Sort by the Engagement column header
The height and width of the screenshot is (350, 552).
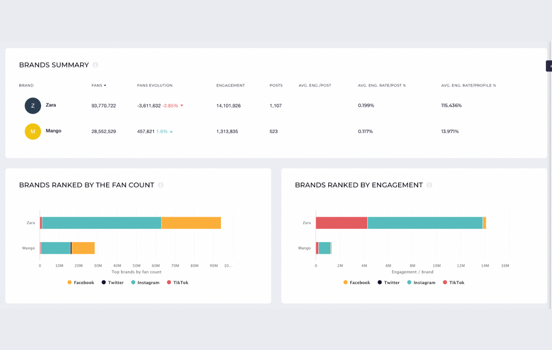coord(230,85)
